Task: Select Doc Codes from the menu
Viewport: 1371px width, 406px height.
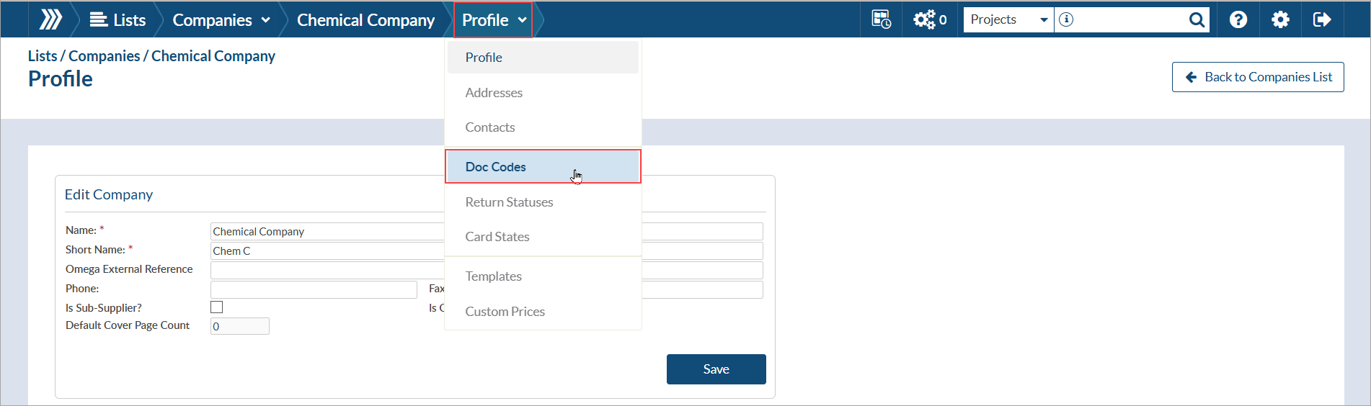Action: click(496, 167)
